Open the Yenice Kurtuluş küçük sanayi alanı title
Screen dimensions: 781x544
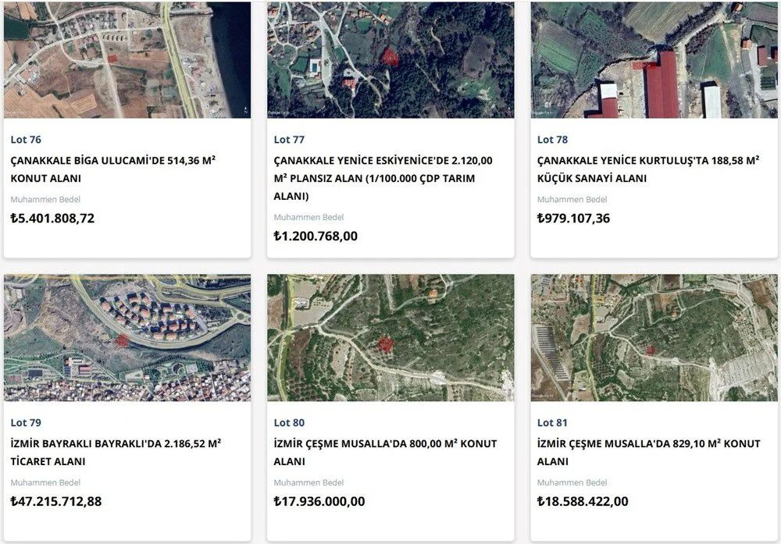coord(648,169)
